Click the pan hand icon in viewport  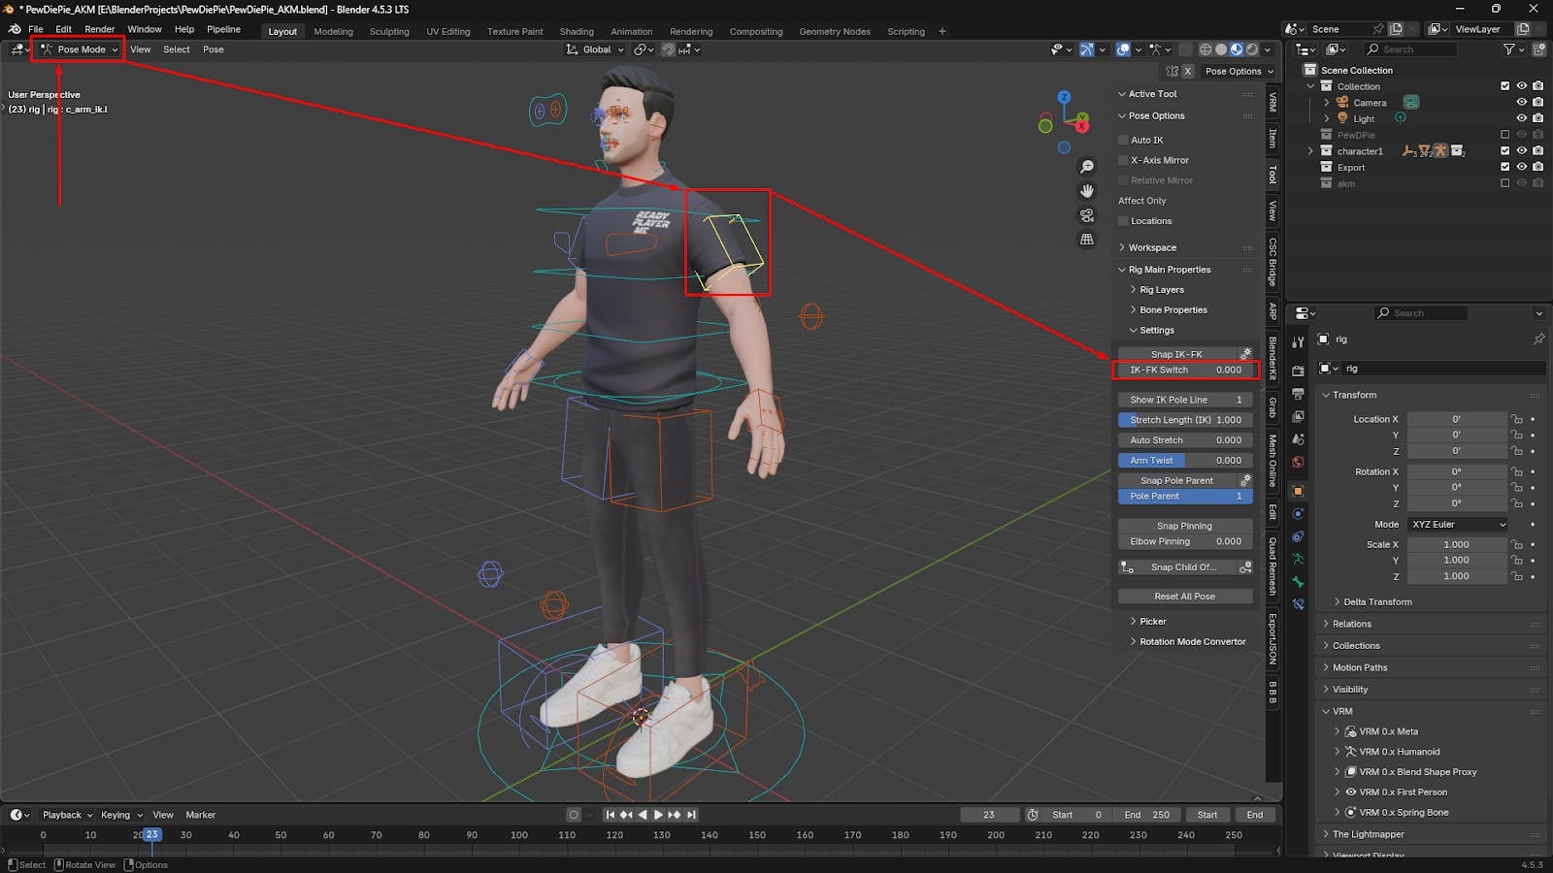1087,191
